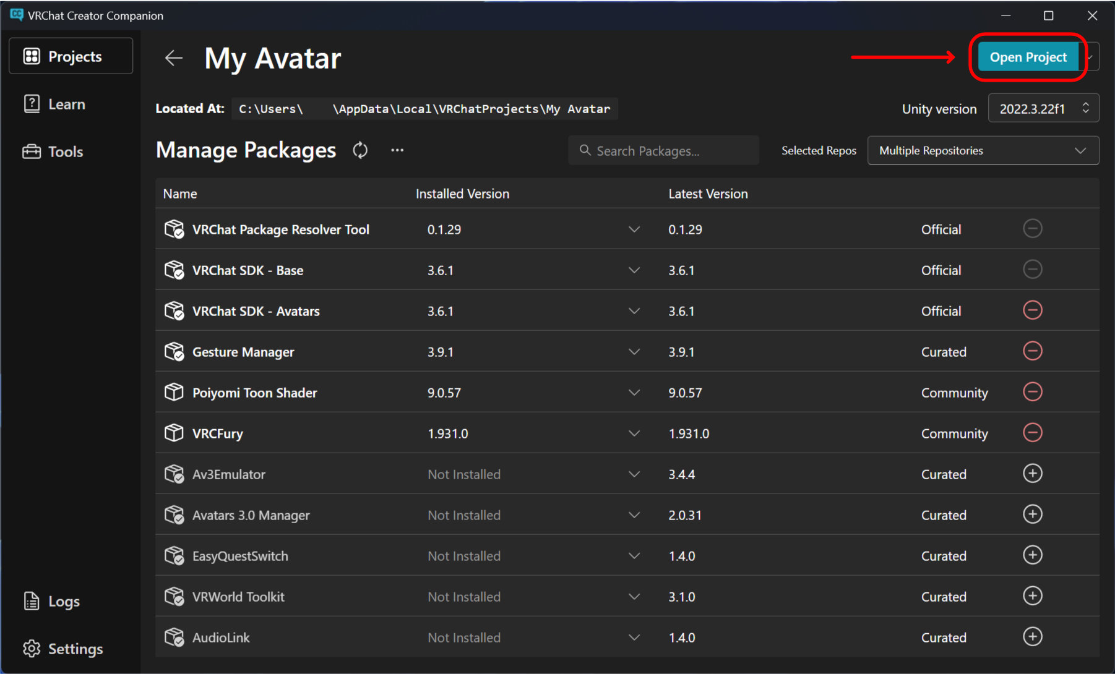1115x674 pixels.
Task: Expand version dropdown for Avatars 3.0 Manager
Action: [x=634, y=515]
